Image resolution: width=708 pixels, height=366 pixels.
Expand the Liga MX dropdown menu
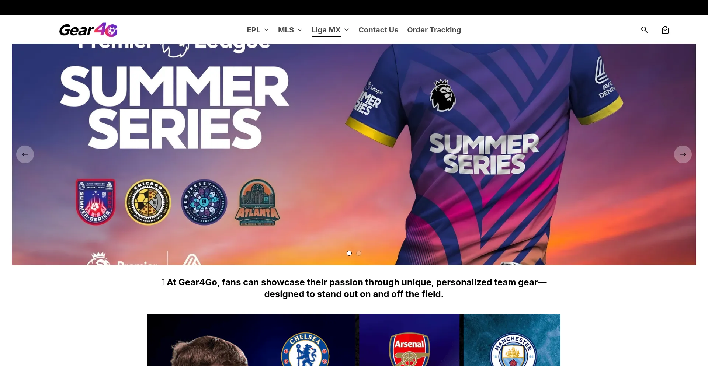[x=330, y=30]
